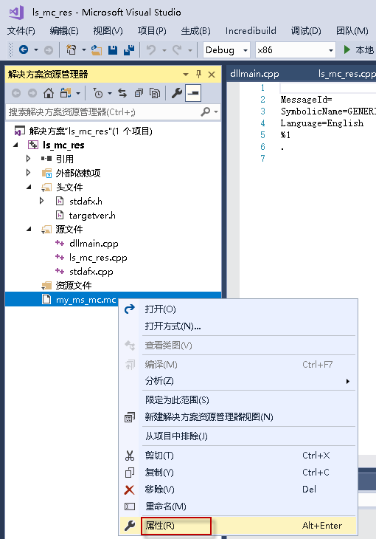Choose 打开方式(N)... from the context menu

[238, 326]
